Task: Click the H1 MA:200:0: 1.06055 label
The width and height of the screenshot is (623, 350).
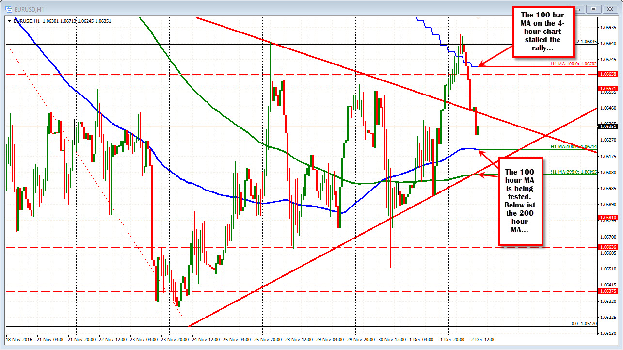Action: coord(574,172)
